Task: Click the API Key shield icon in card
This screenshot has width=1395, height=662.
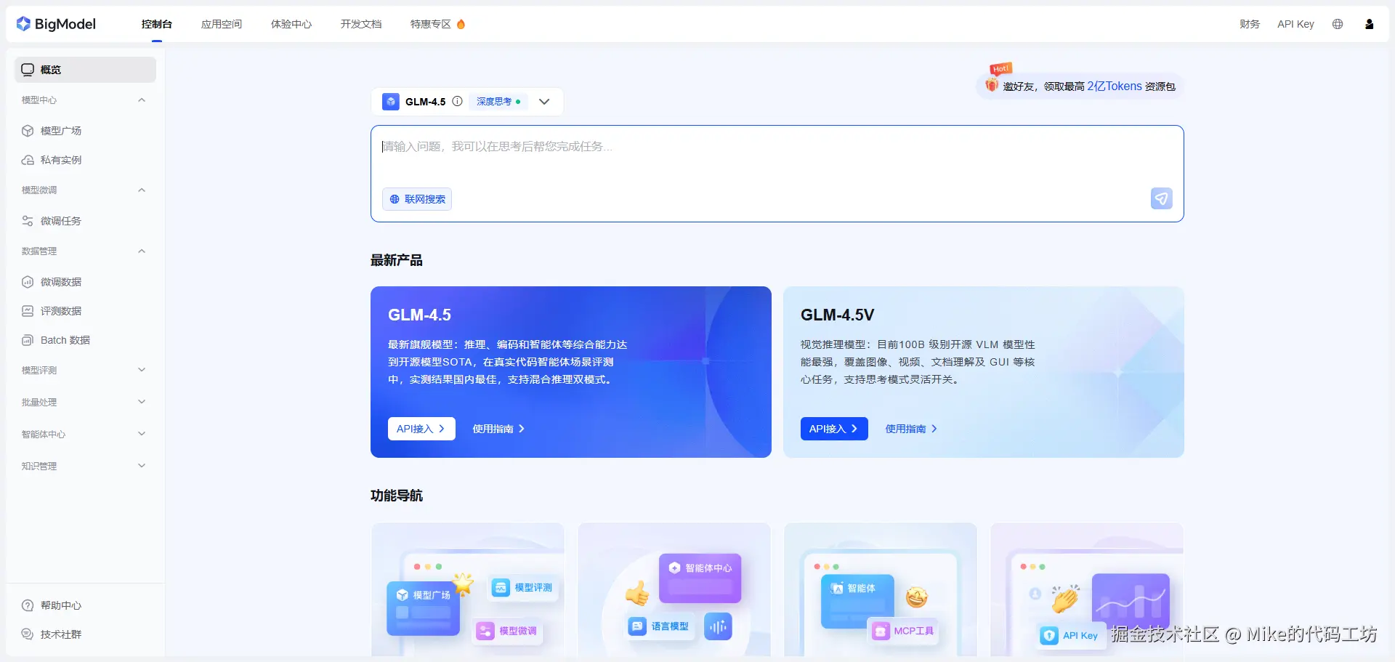Action: pyautogui.click(x=1049, y=635)
